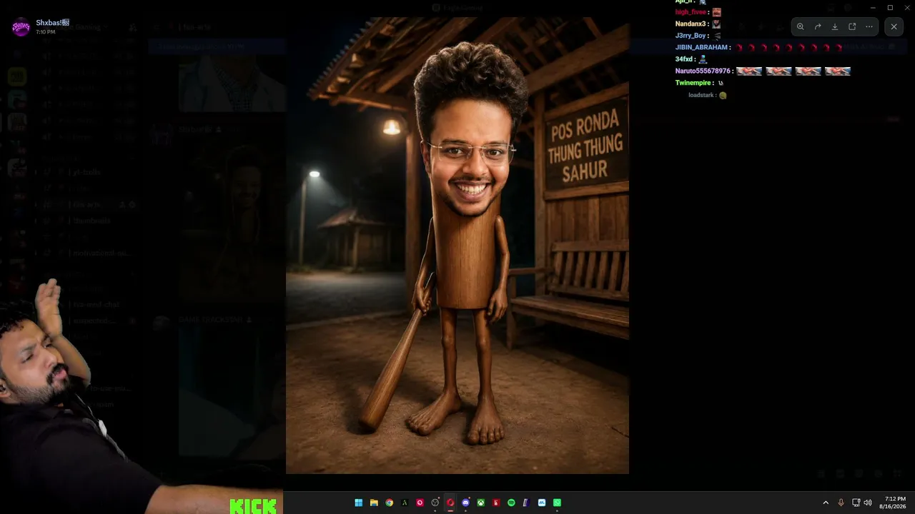Download the image with the download icon
Viewport: 915px width, 514px height.
835,26
